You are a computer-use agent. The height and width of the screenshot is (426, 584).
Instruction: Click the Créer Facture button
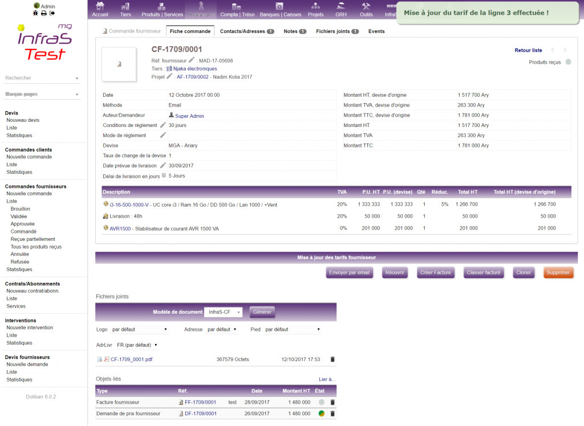coord(435,272)
